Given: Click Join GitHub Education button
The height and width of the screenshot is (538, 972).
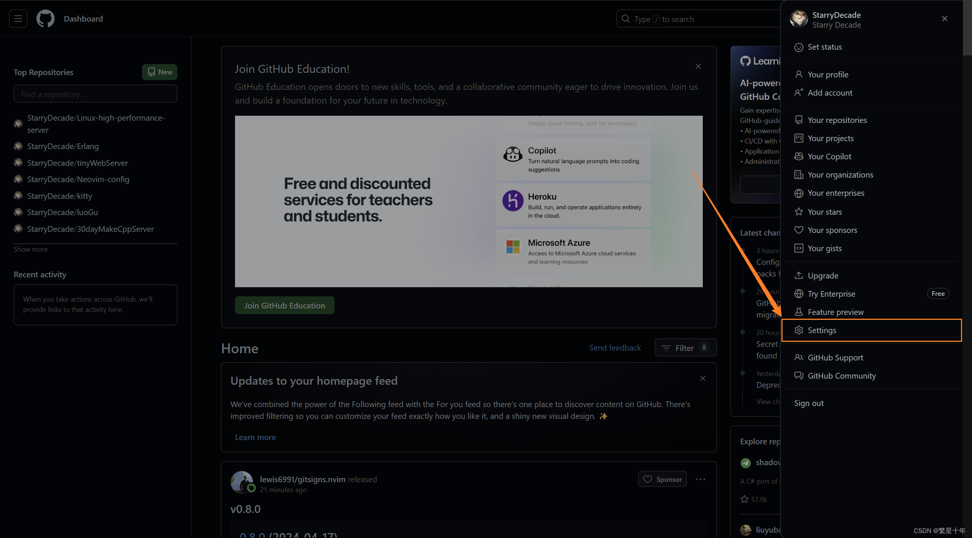Looking at the screenshot, I should [x=284, y=305].
